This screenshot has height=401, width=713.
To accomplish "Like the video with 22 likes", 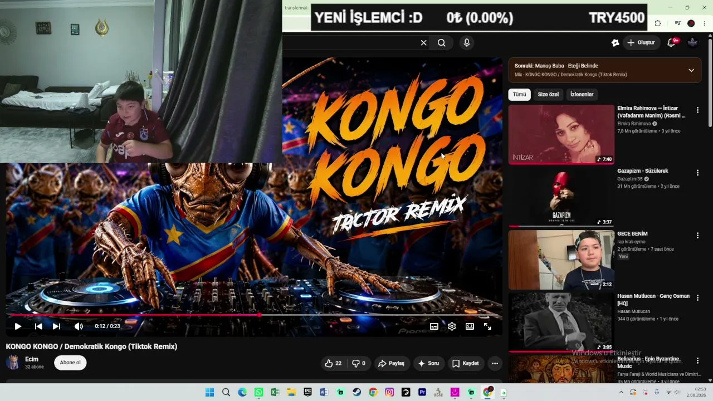I will (333, 363).
